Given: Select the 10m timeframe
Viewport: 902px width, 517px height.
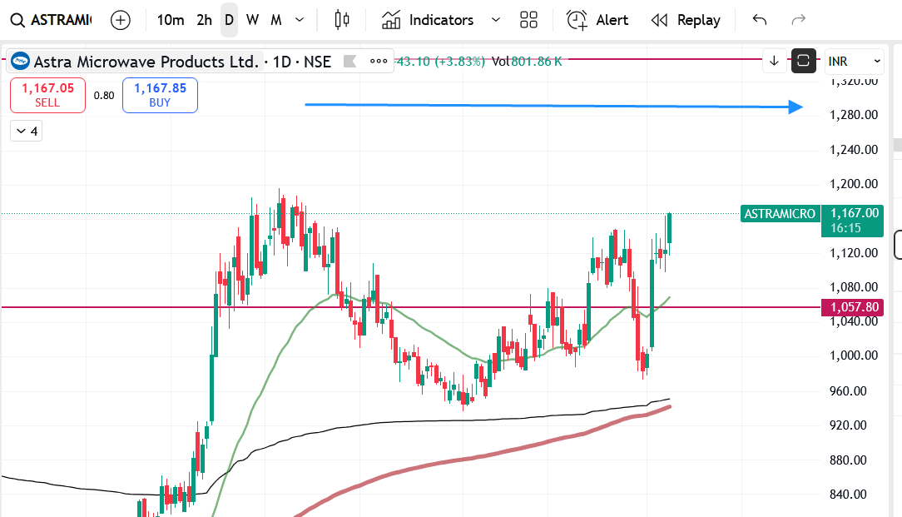Looking at the screenshot, I should point(171,20).
